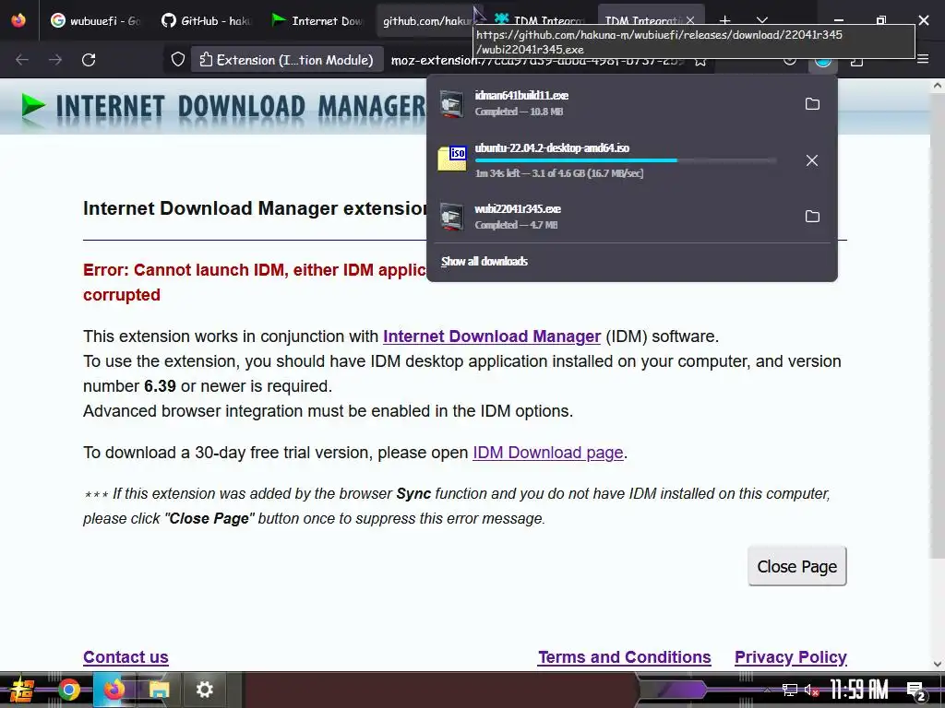This screenshot has height=708, width=945.
Task: Show hidden system tray icons
Action: coord(768,690)
